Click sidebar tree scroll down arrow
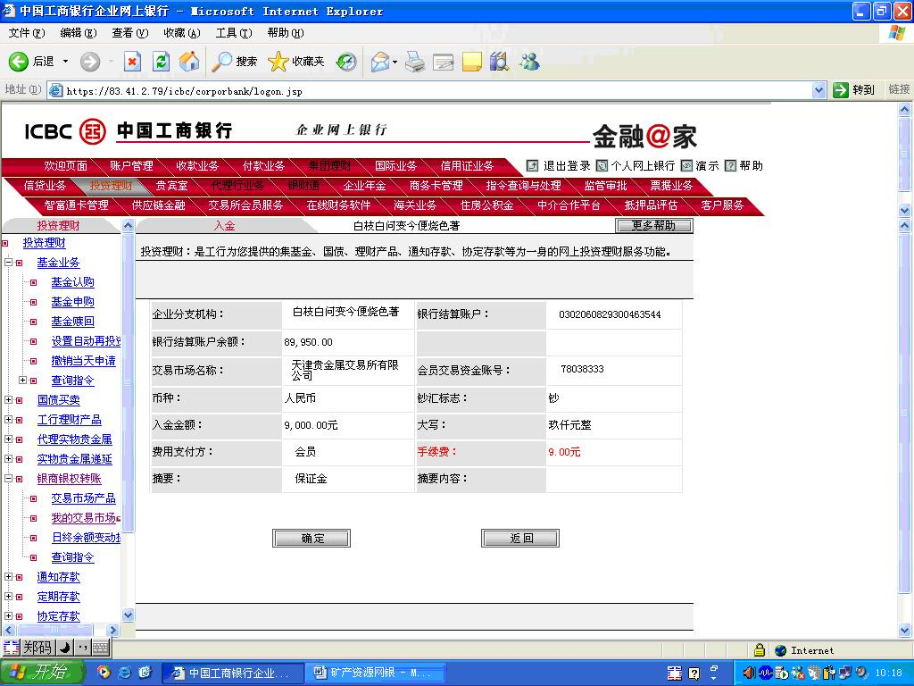This screenshot has height=686, width=914. [x=129, y=615]
